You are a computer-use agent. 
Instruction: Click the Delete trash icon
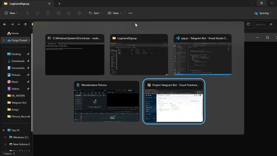click(79, 13)
